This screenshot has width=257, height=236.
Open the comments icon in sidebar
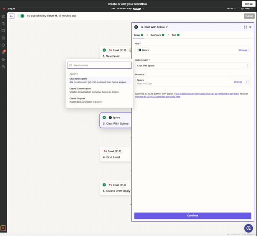click(x=3, y=31)
